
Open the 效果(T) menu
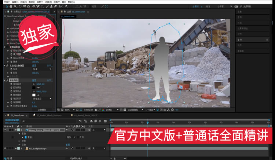[x=40, y=2]
